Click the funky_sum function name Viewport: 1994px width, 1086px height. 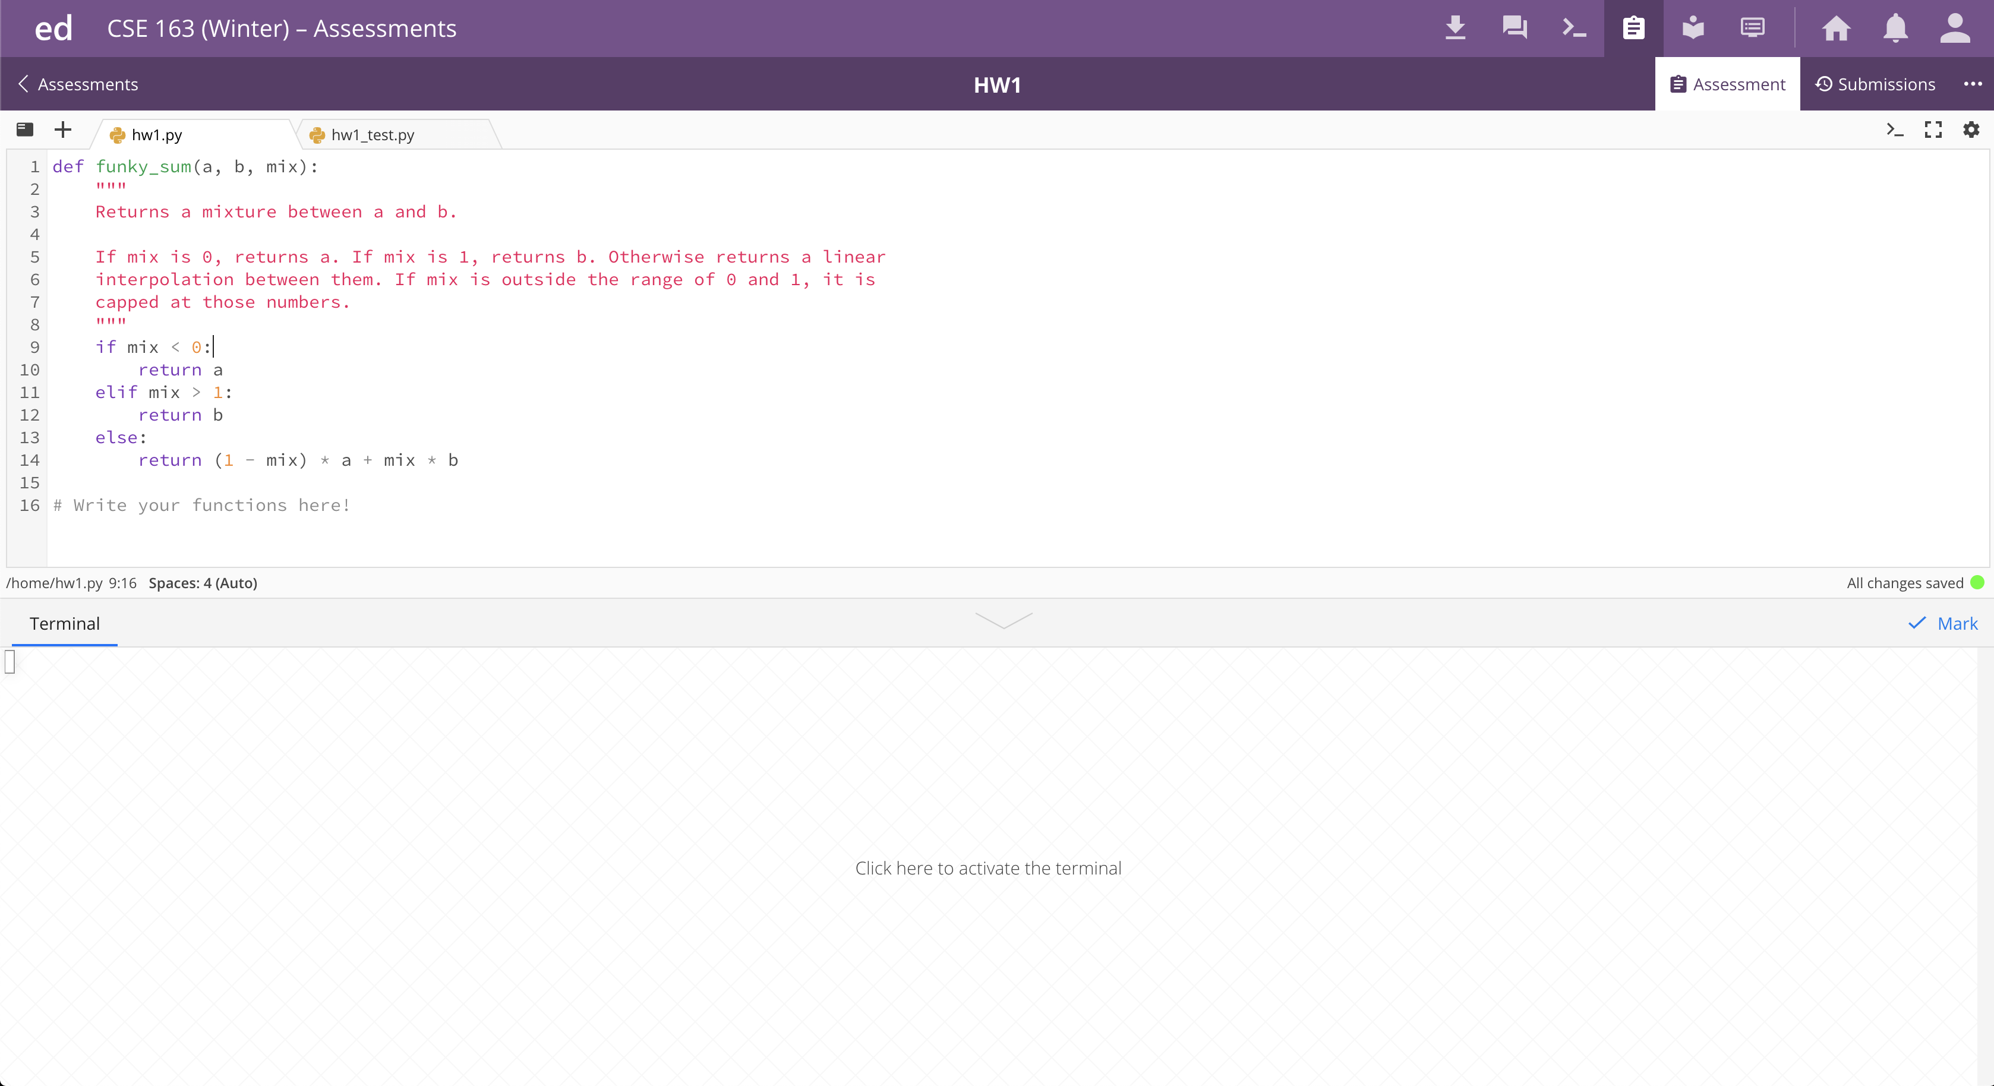[143, 166]
